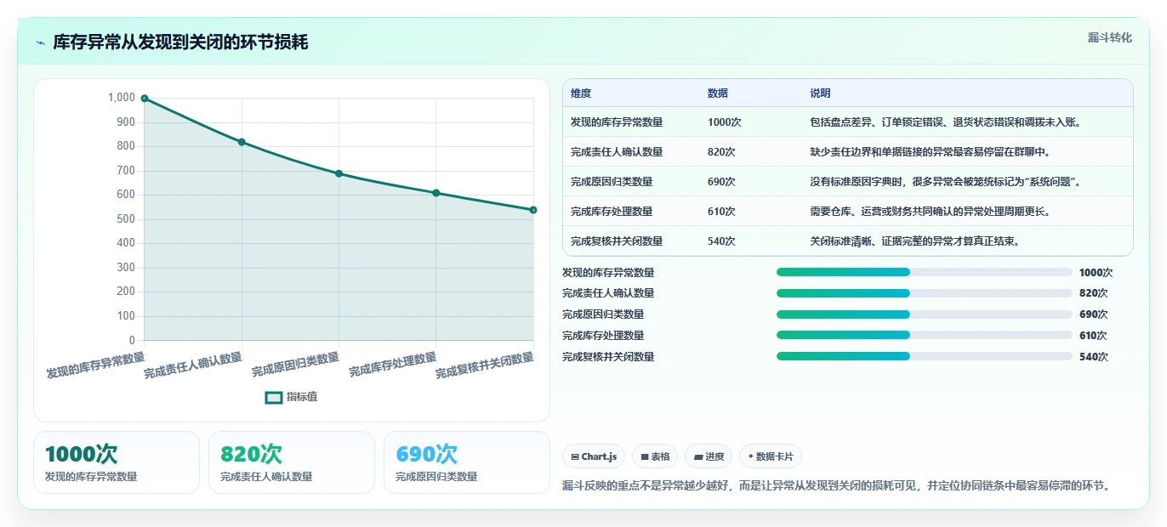Click the 820次 data card
The height and width of the screenshot is (527, 1167).
click(292, 462)
